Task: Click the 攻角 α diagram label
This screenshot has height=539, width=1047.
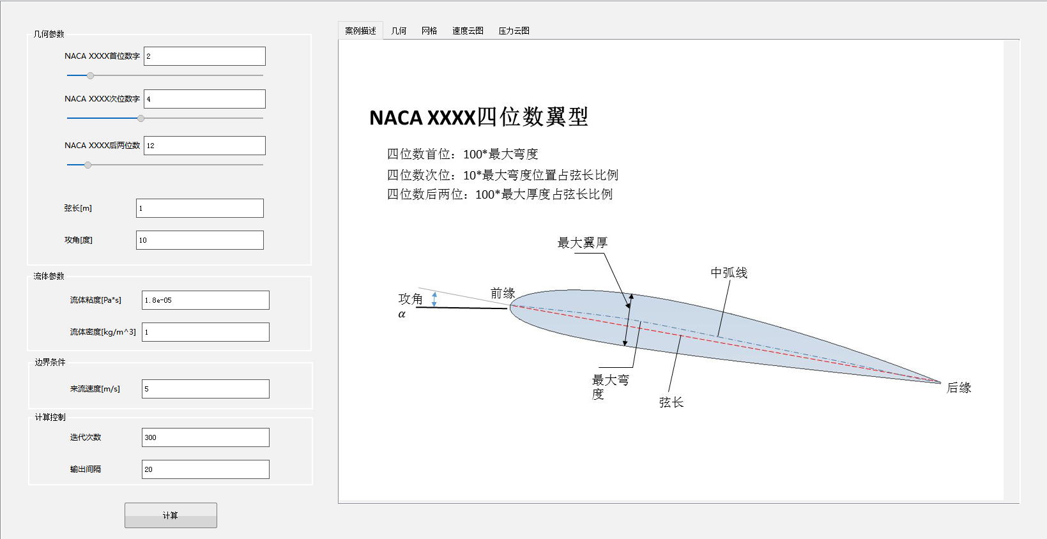Action: tap(410, 305)
